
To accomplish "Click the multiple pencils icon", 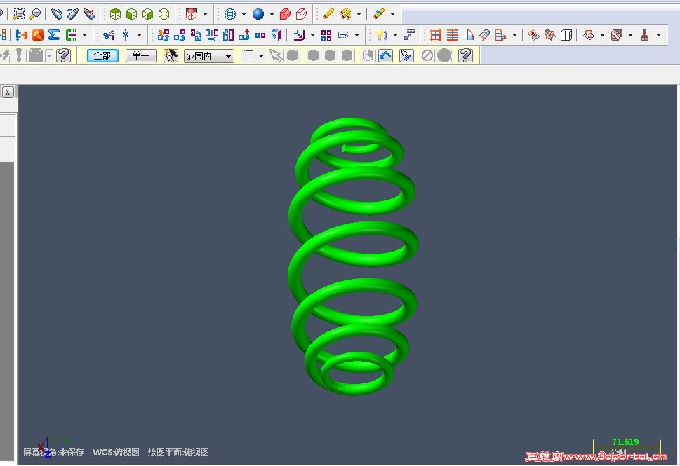I will coord(346,14).
